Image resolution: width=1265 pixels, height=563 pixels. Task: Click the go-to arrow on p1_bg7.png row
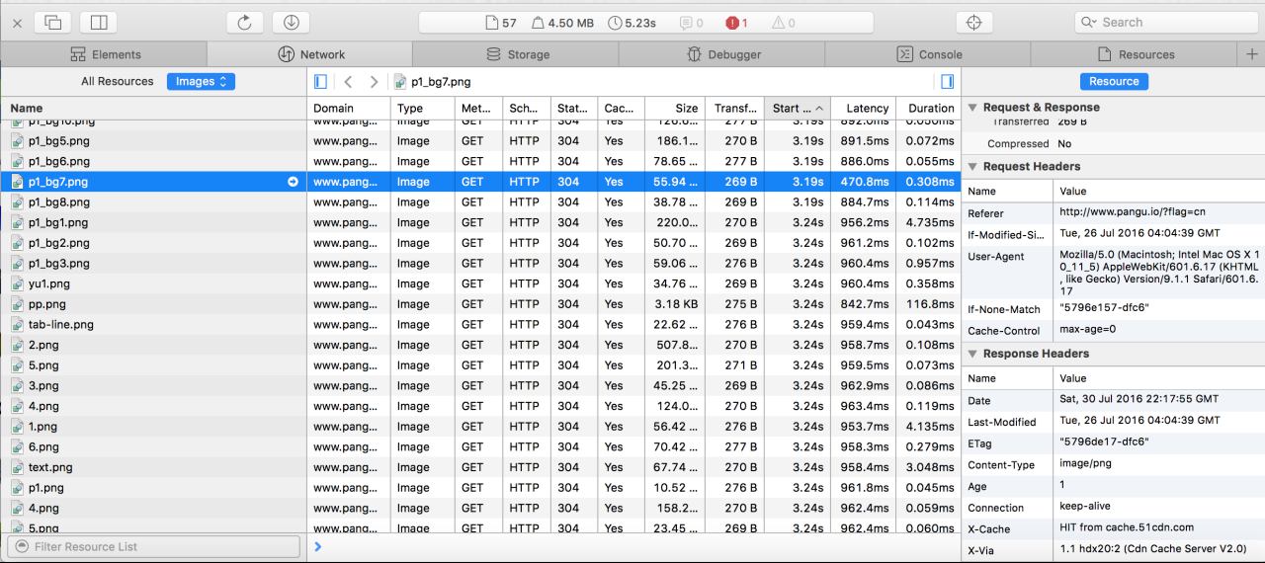[293, 182]
